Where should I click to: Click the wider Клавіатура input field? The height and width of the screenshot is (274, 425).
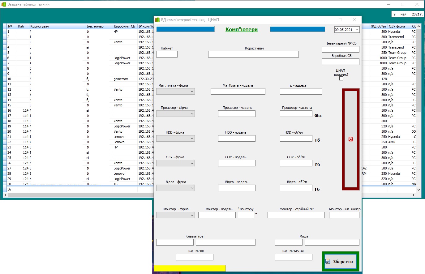[225, 242]
